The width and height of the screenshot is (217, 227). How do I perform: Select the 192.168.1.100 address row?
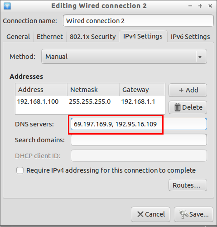pyautogui.click(x=90, y=101)
